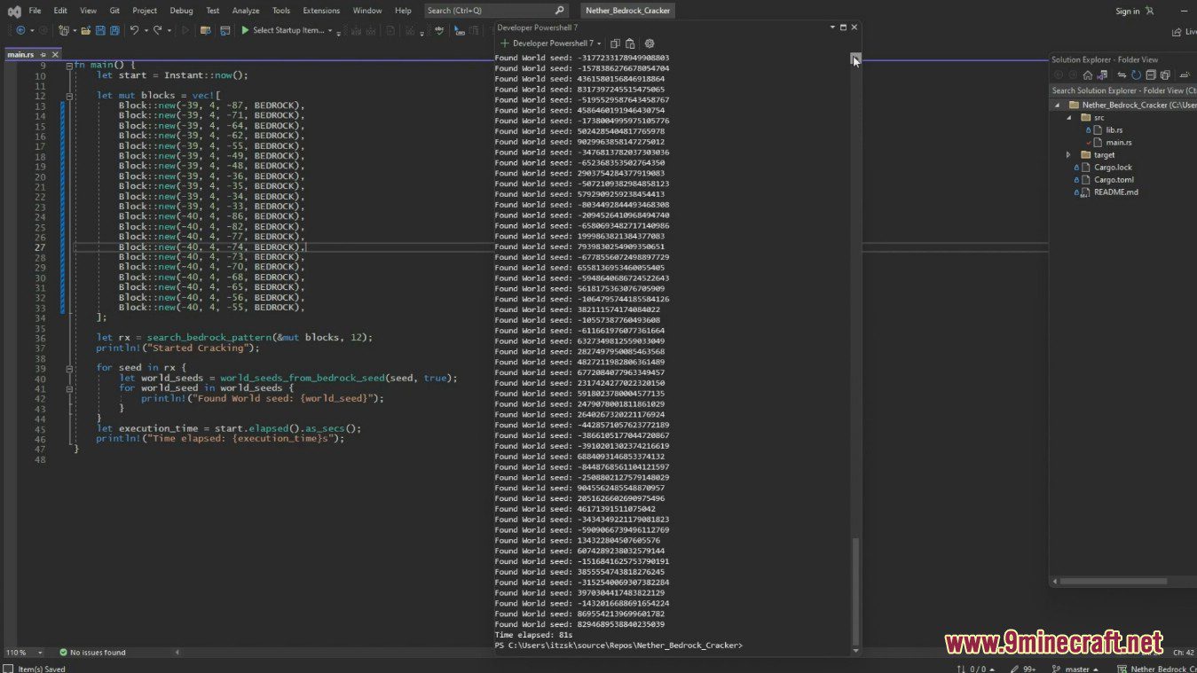Click the Save All icon
The width and height of the screenshot is (1197, 673).
(114, 30)
